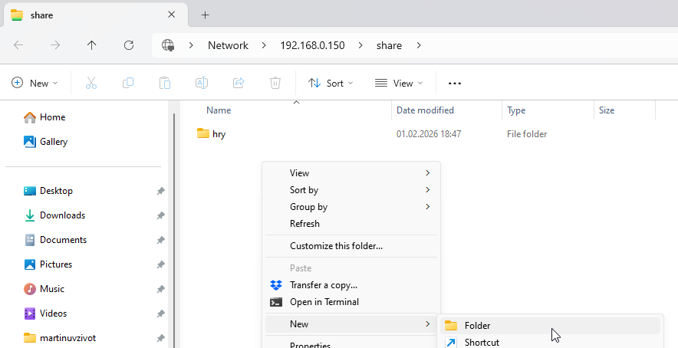Image resolution: width=678 pixels, height=348 pixels.
Task: Open the View dropdown in toolbar
Action: click(399, 83)
